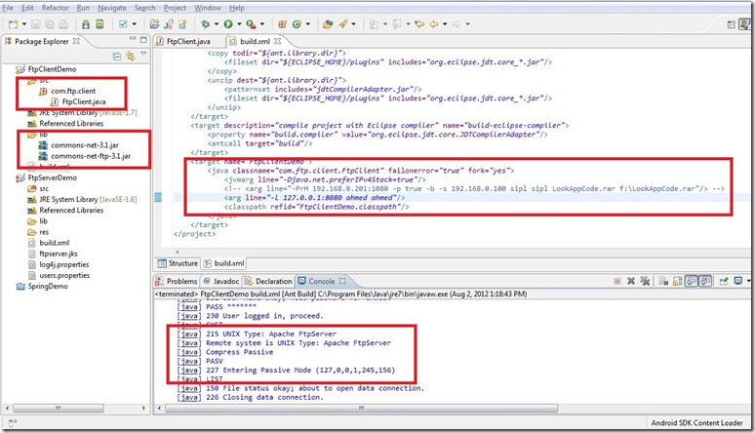
Task: Select log4j.properties file
Action: (x=64, y=264)
